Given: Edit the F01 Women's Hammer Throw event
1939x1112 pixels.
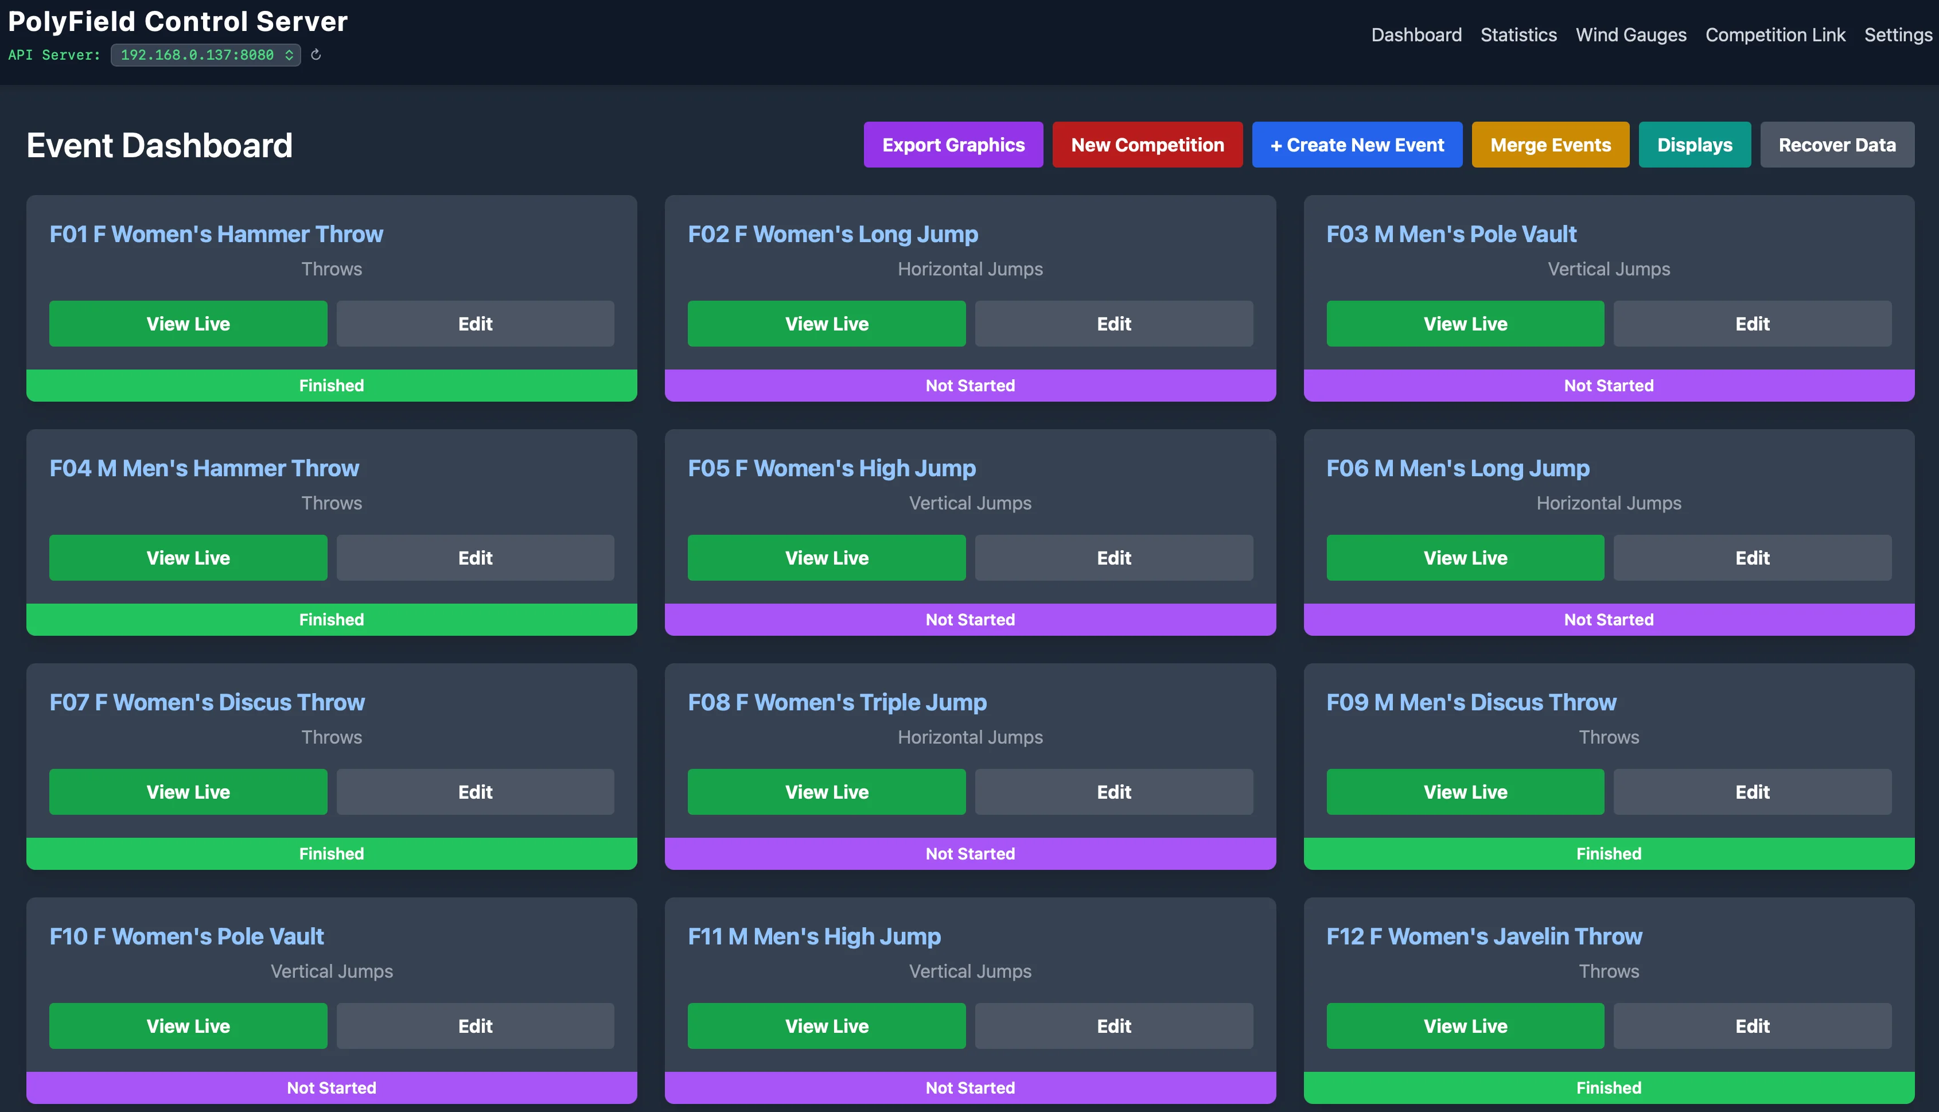Looking at the screenshot, I should point(475,324).
